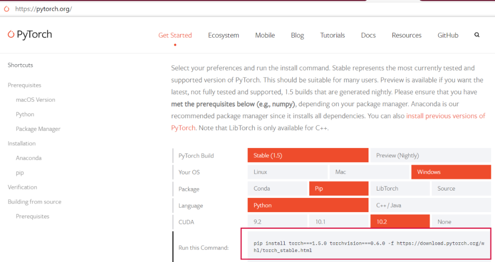Choose Python as the language
Viewport: 495px width, 262px height.
308,205
